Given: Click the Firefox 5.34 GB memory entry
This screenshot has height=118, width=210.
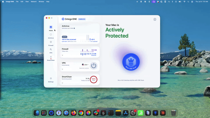Looking at the screenshot, I should (85, 81).
